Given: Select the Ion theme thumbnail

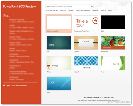Looking at the screenshot, I should tap(59, 43).
